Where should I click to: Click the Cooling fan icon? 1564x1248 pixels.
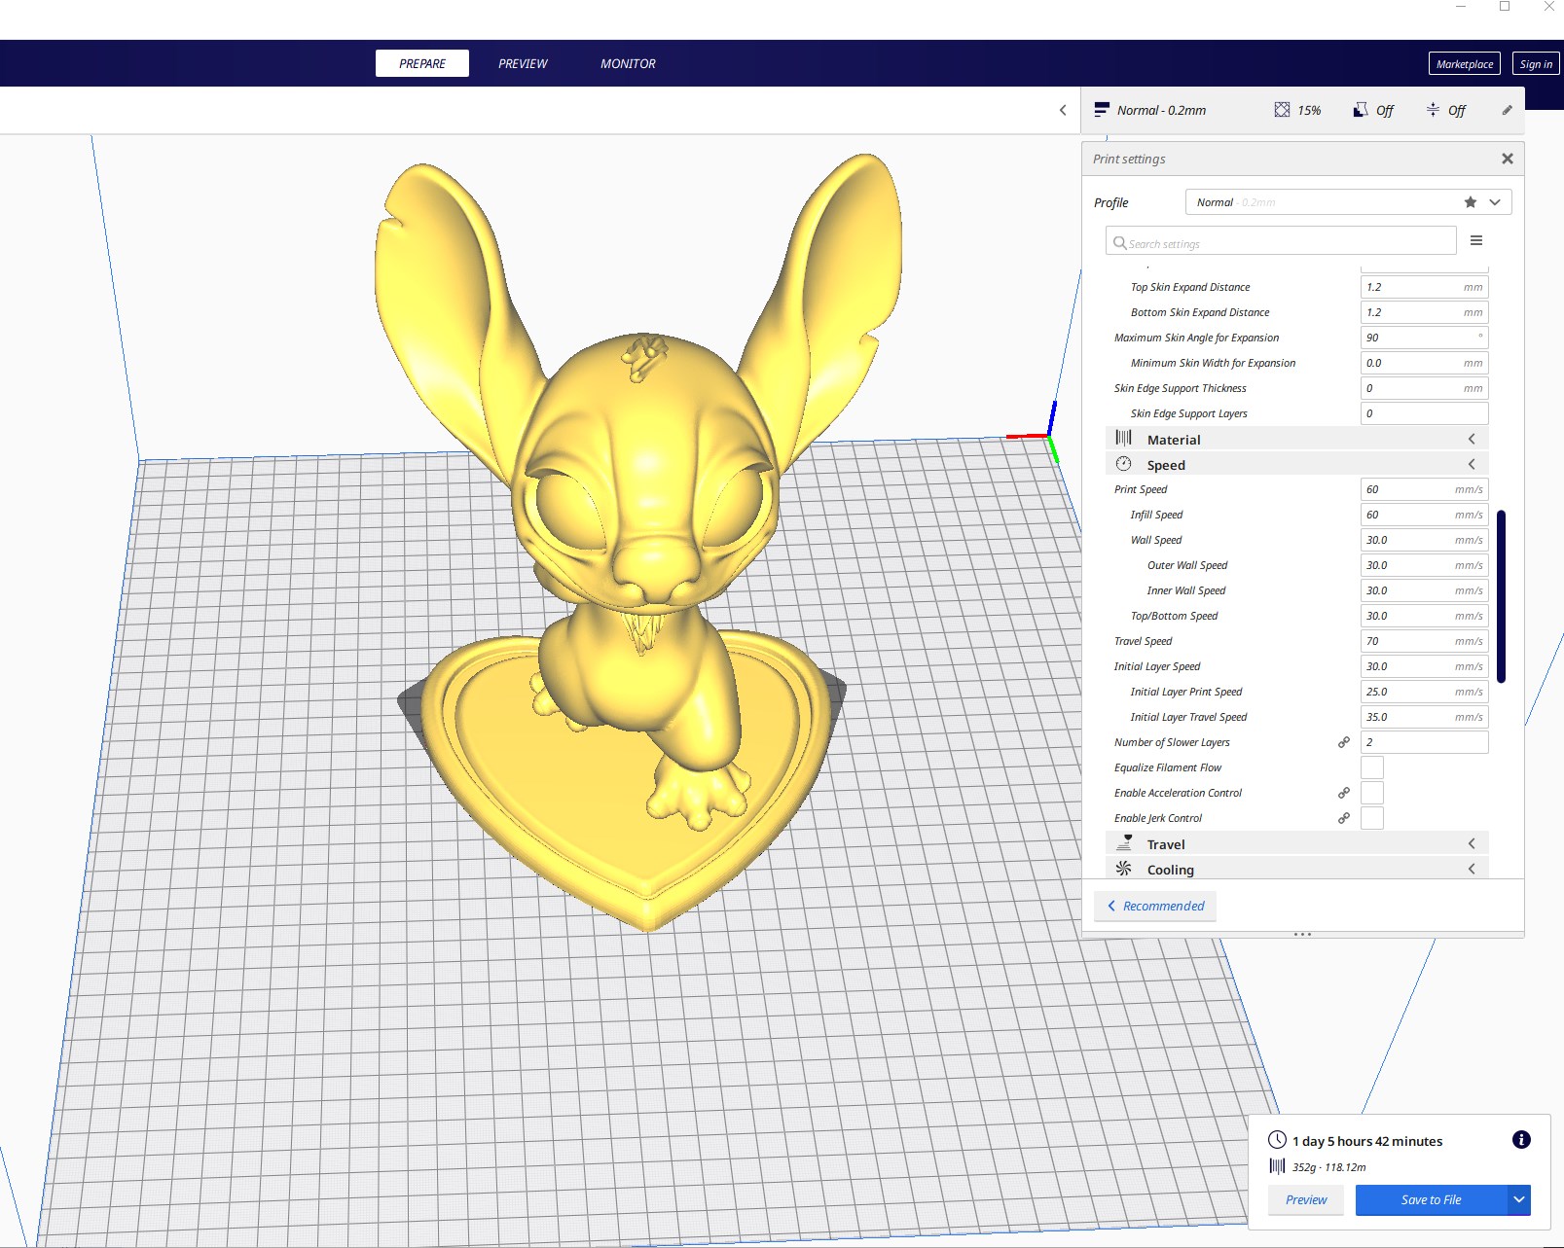click(1123, 869)
